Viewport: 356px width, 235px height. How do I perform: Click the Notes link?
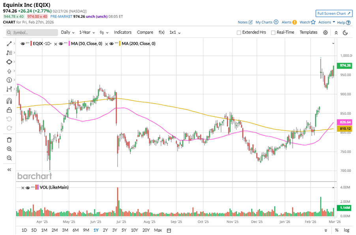(242, 22)
